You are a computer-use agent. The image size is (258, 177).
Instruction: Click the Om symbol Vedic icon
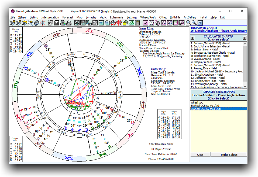pos(131,23)
